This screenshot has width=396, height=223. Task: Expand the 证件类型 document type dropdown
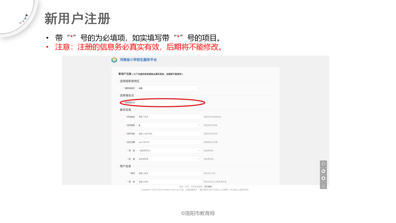click(169, 125)
